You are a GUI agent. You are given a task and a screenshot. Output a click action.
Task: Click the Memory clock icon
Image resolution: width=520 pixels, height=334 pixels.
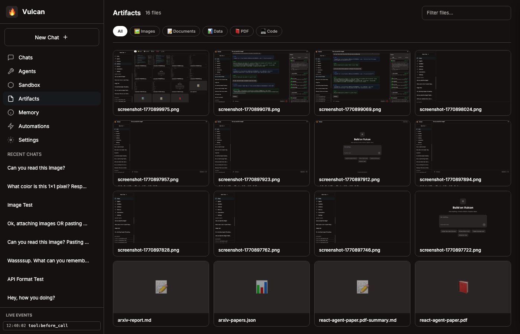[11, 112]
